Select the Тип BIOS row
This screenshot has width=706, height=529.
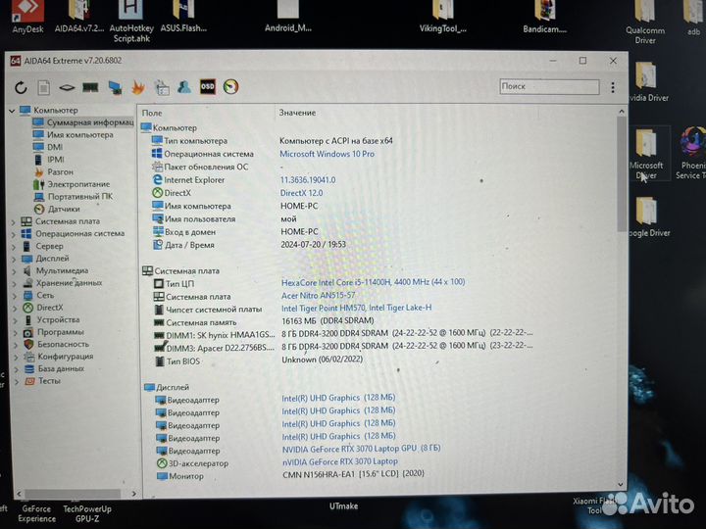coord(259,361)
